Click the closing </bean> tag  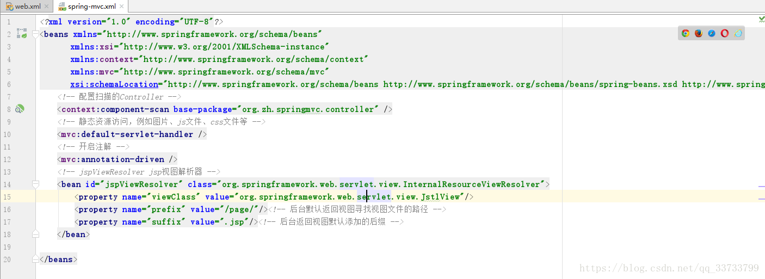(73, 234)
